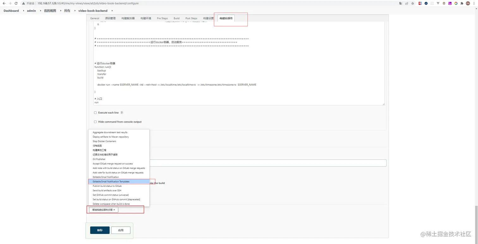Switch to the Pre Steps tab

click(162, 18)
